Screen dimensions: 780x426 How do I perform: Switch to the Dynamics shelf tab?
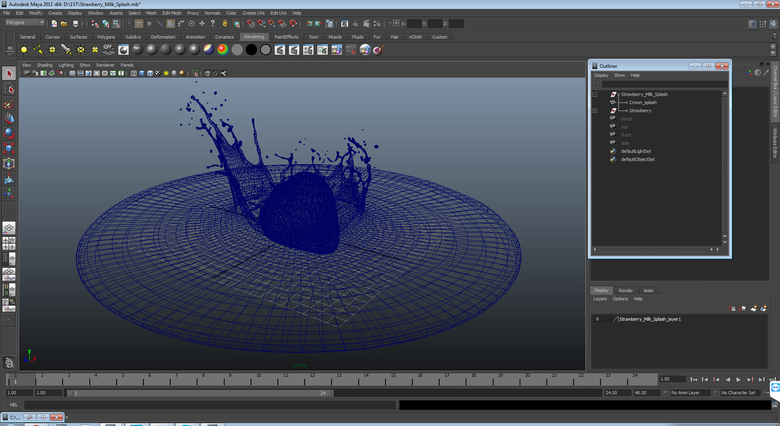click(x=224, y=37)
